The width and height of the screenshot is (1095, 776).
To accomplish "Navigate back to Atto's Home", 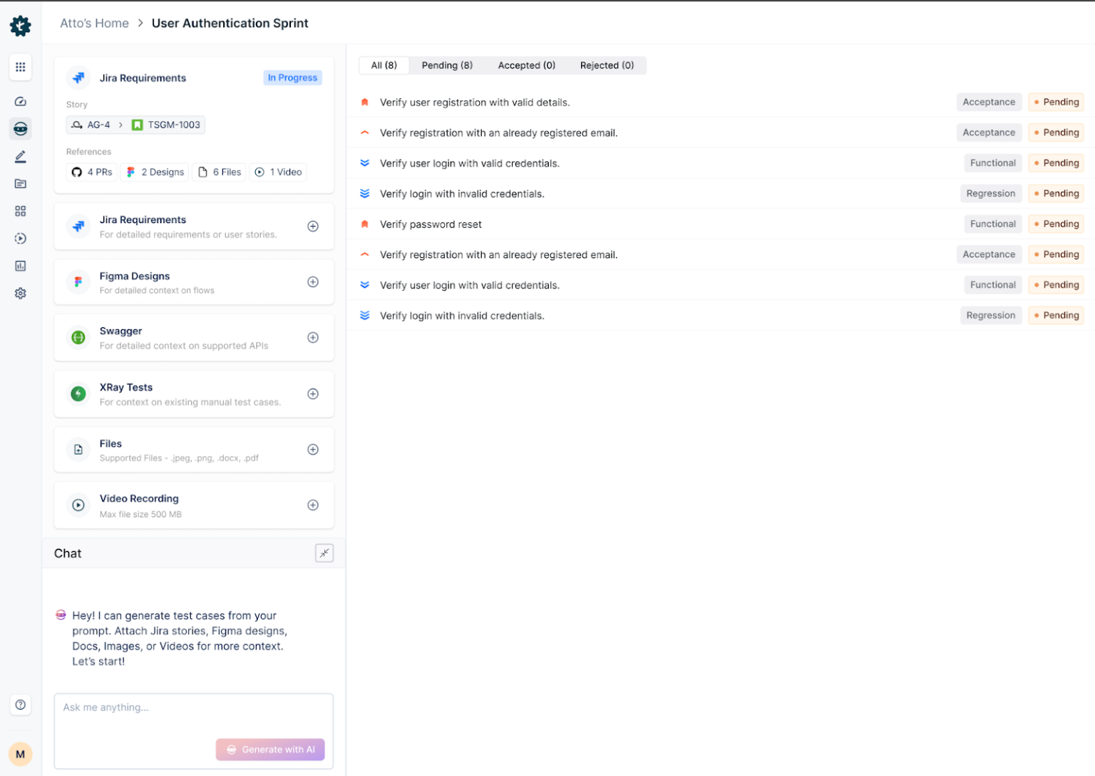I will (x=94, y=23).
